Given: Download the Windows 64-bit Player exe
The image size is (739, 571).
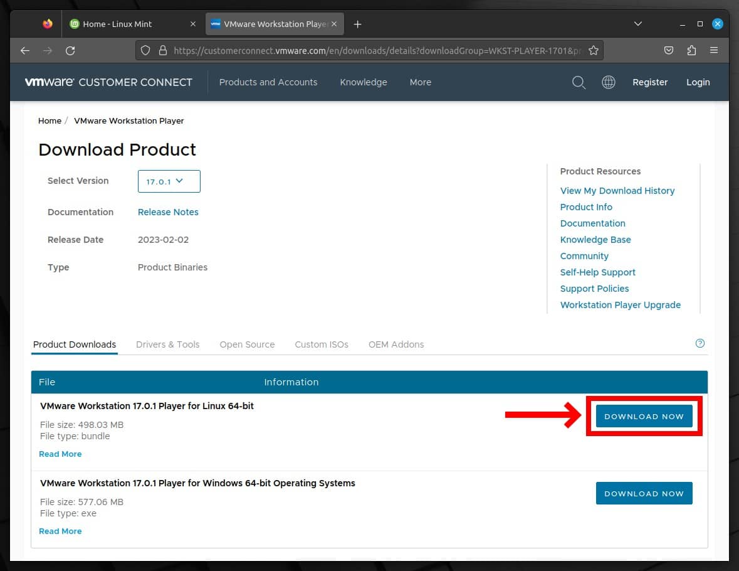Looking at the screenshot, I should pos(644,494).
